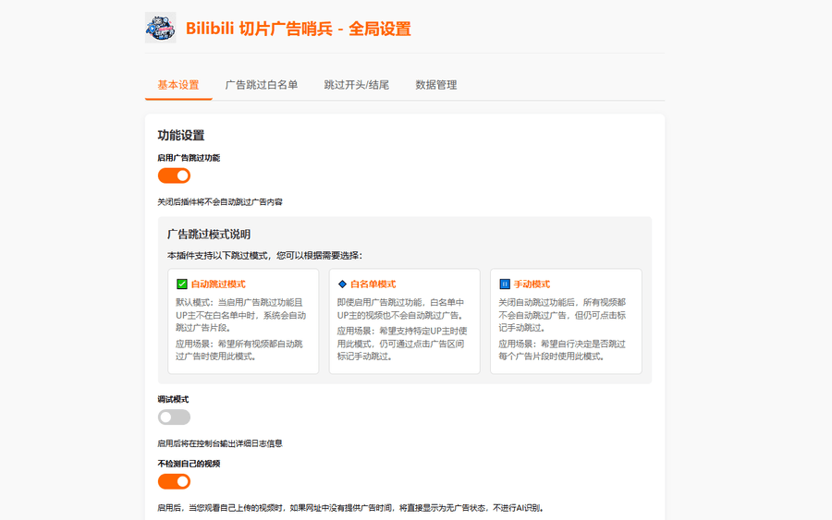The image size is (832, 520).
Task: Click the 广告跳过模式说明 heading
Action: (x=209, y=235)
